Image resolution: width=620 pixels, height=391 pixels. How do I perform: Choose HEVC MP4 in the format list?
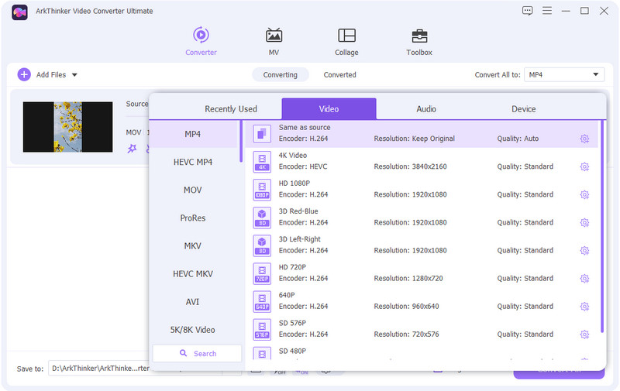(193, 162)
